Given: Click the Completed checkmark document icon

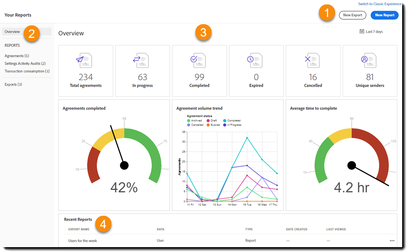Looking at the screenshot, I should pos(198,60).
